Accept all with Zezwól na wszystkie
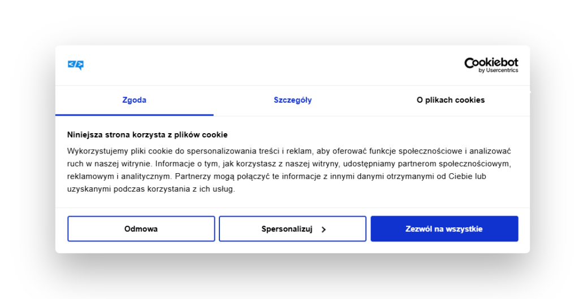Screen dimensions: 579x299 pos(444,229)
